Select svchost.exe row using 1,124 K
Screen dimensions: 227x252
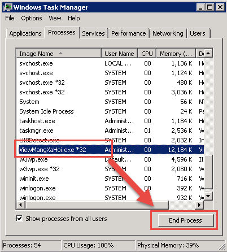(110, 73)
